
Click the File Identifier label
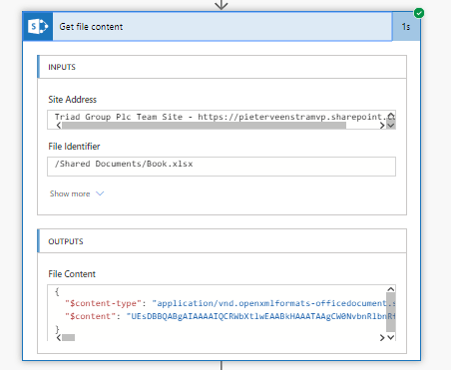click(74, 147)
